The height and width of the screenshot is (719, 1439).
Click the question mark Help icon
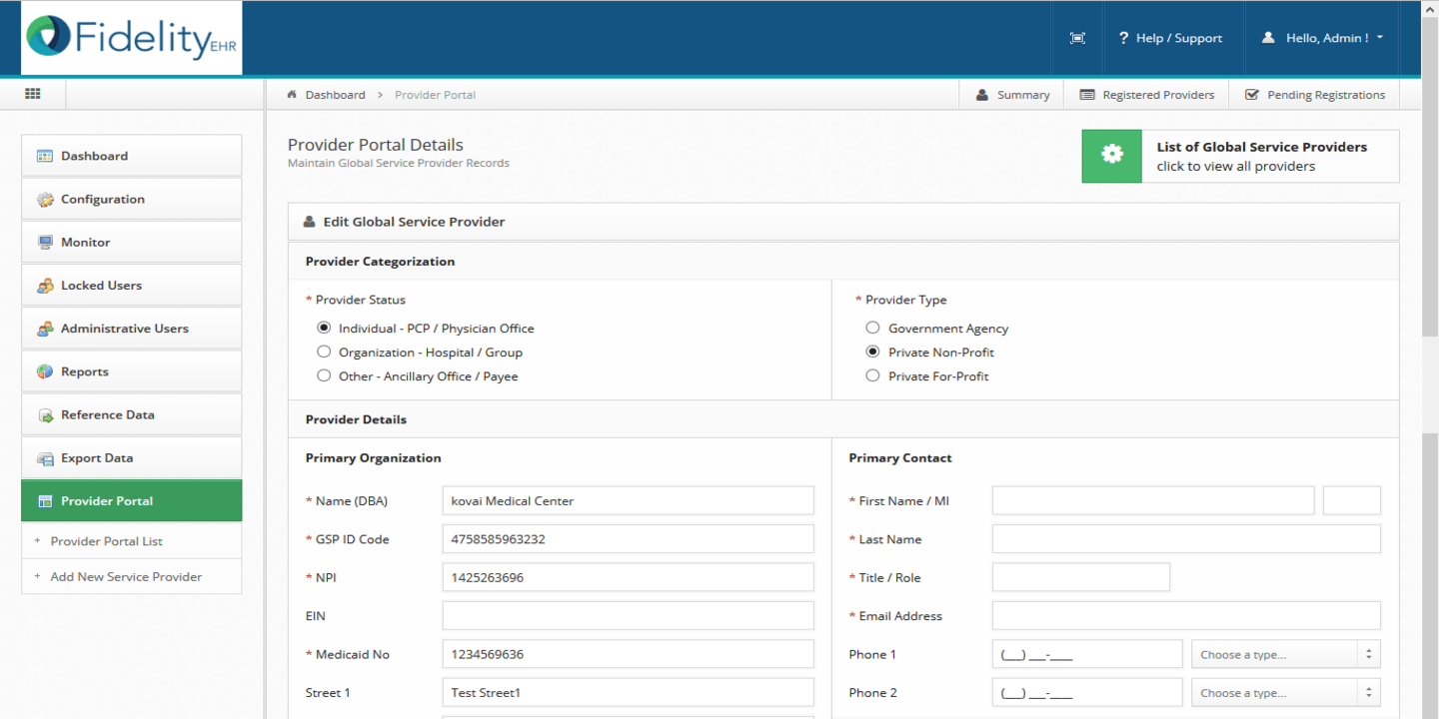(1123, 38)
